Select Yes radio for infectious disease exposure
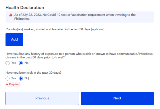The image size is (160, 109). 7,63
